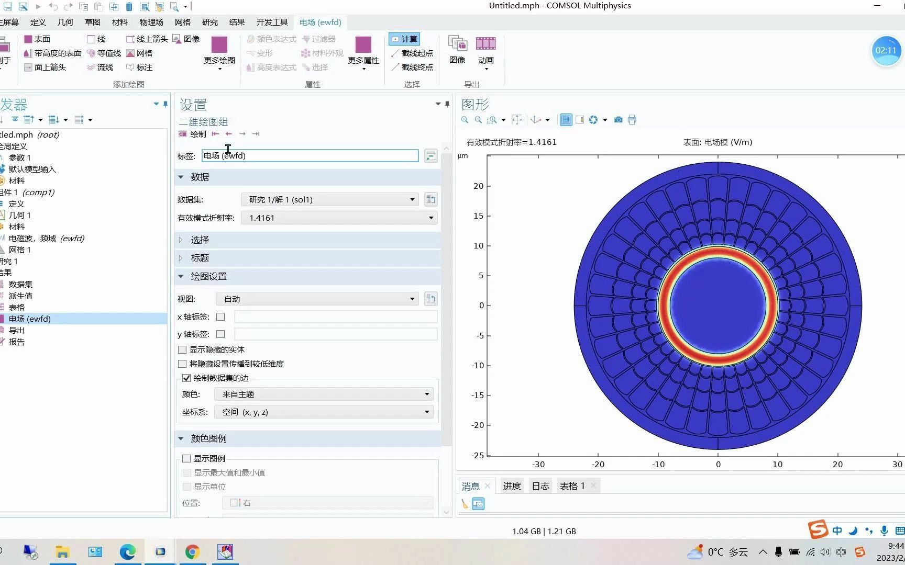The width and height of the screenshot is (905, 565).
Task: Go to previous solution arrow
Action: 229,134
